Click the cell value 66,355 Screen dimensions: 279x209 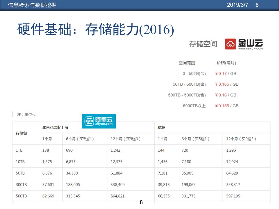pos(164,196)
